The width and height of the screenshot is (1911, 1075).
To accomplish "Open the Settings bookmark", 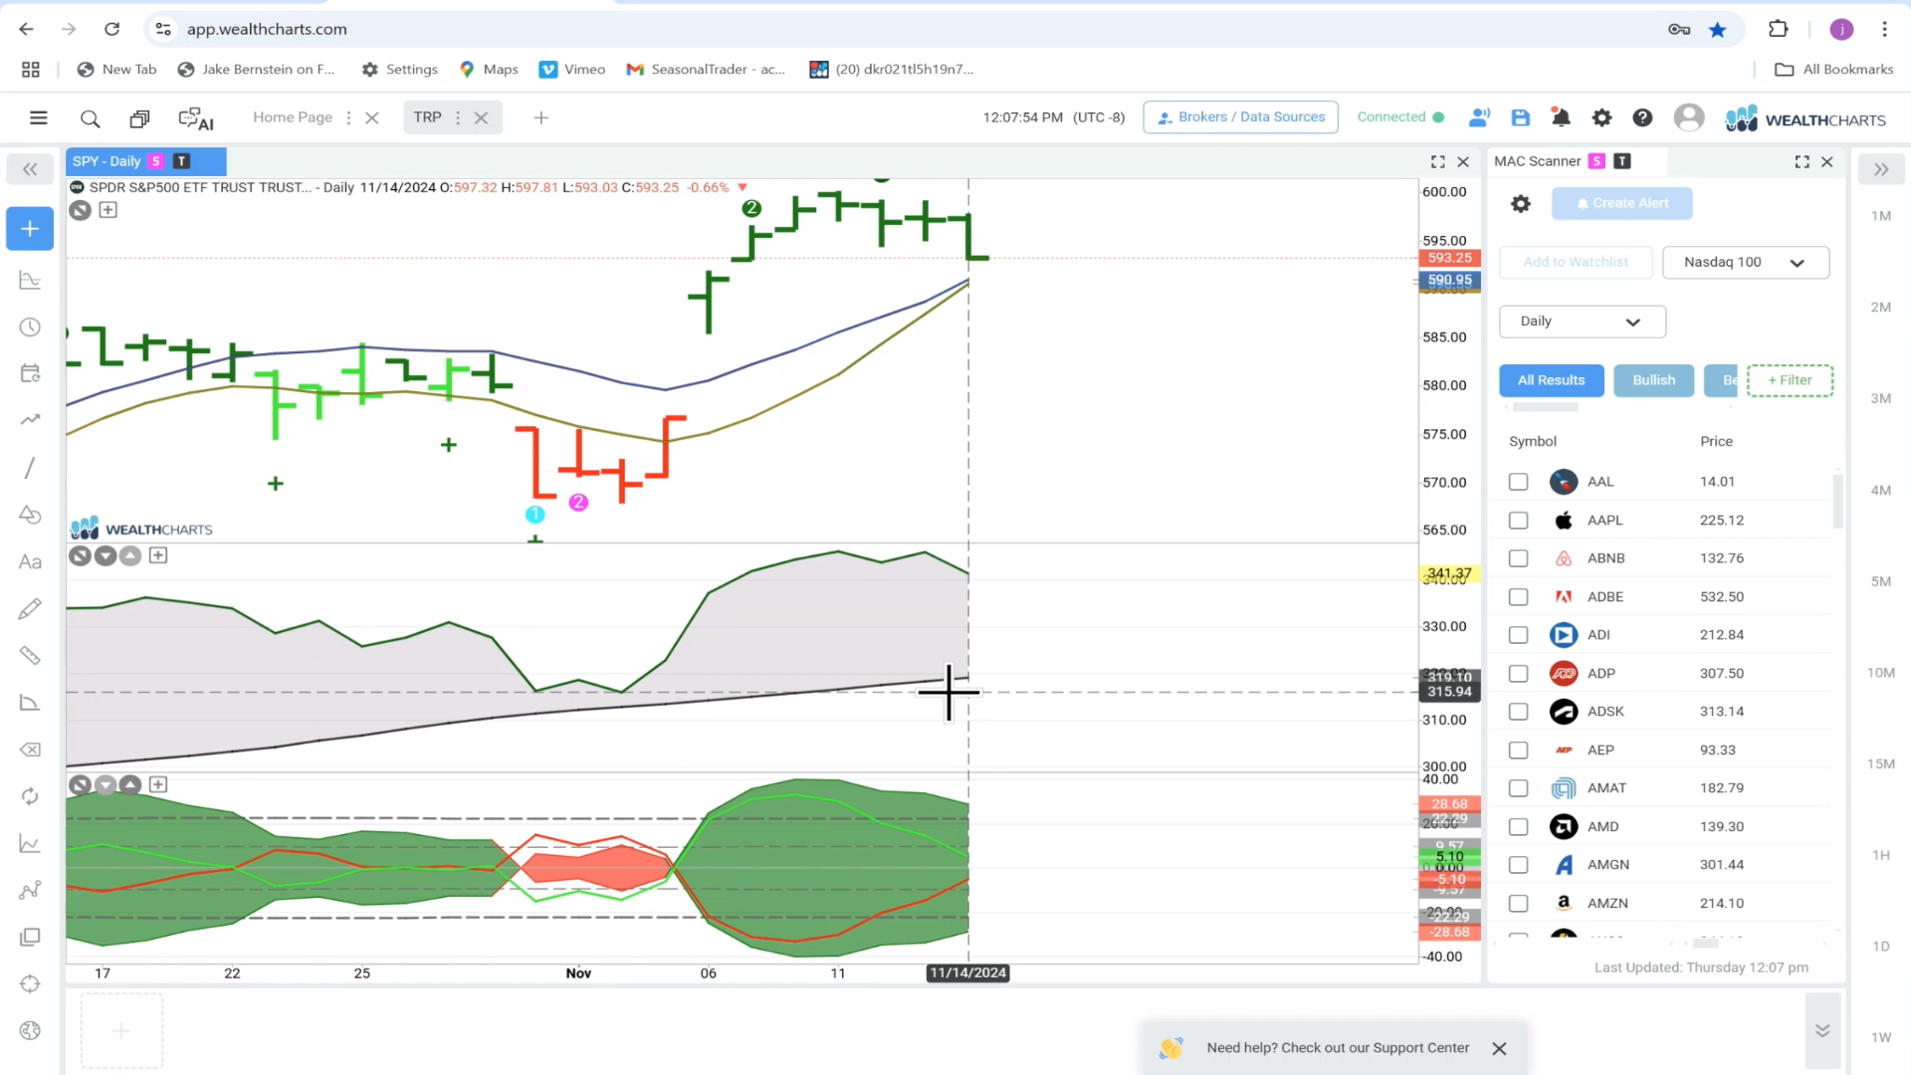I will 399,70.
